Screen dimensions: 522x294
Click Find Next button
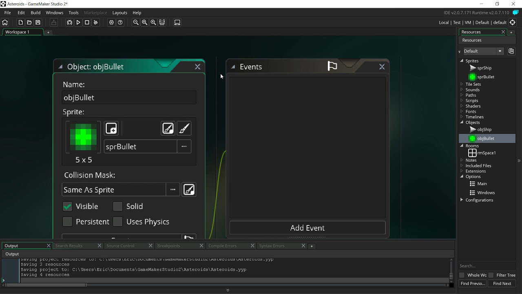coord(502,283)
